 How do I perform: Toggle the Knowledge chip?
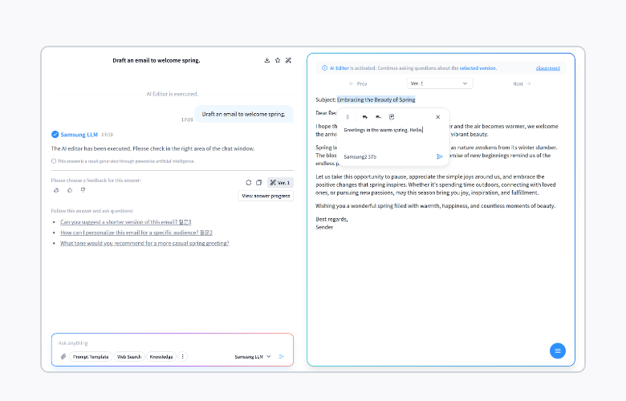[x=161, y=356]
